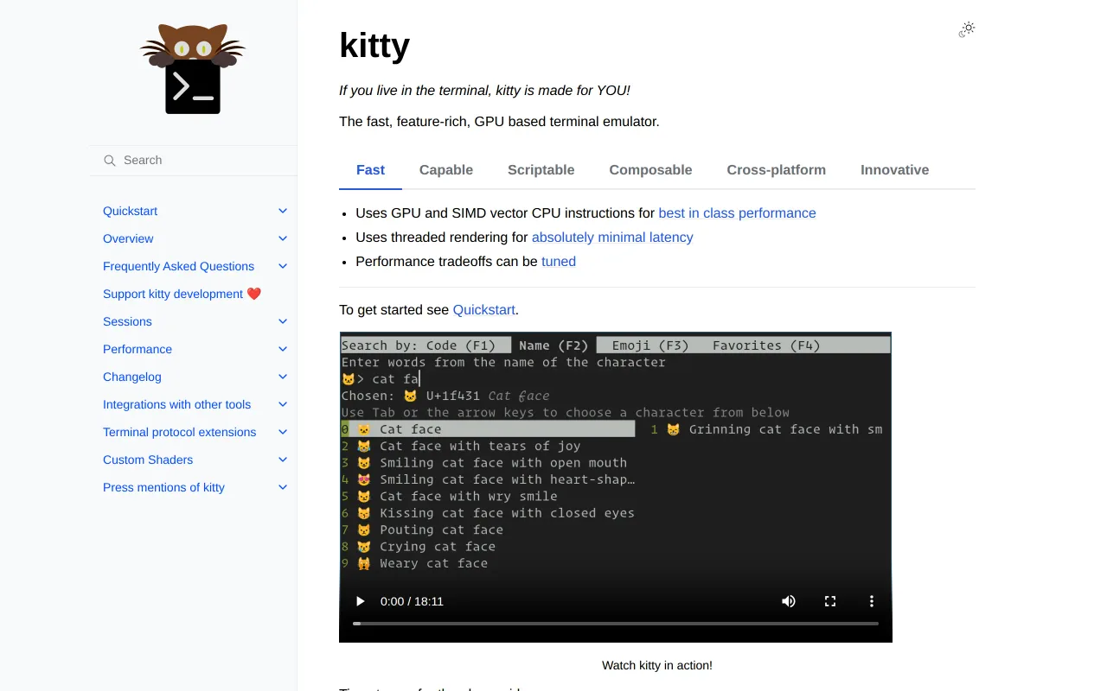Open Terminal protocol extensions sidebar link
Image resolution: width=1107 pixels, height=691 pixels.
pyautogui.click(x=179, y=432)
